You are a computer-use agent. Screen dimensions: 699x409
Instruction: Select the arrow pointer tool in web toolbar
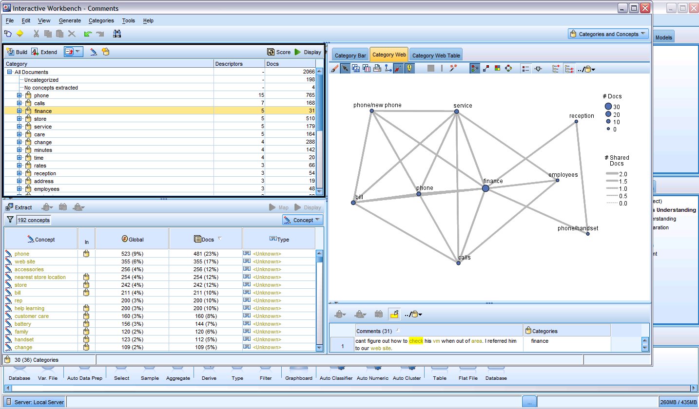pyautogui.click(x=345, y=69)
